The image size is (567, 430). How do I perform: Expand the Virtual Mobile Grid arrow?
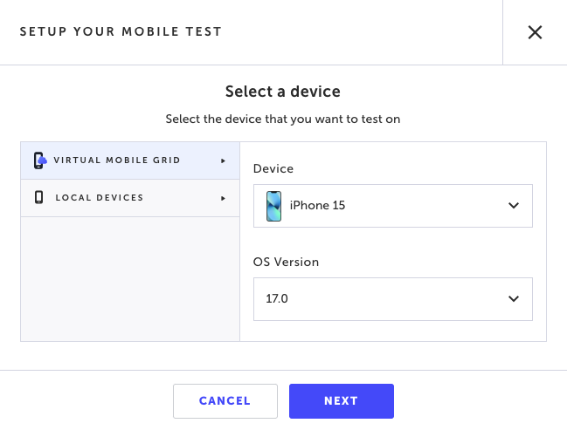(x=223, y=160)
